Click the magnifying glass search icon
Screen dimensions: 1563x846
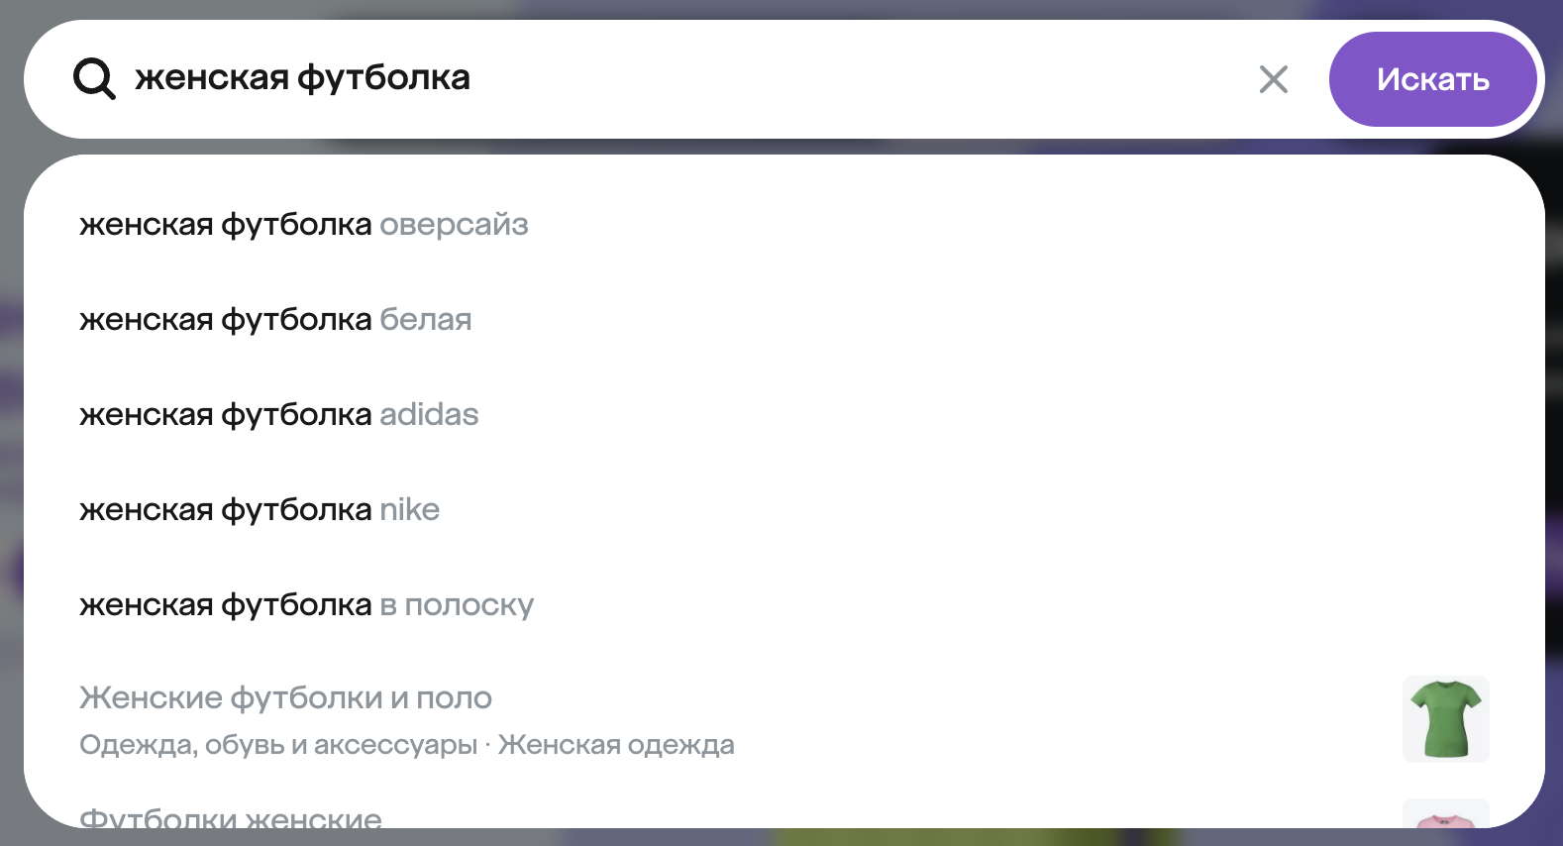(94, 78)
